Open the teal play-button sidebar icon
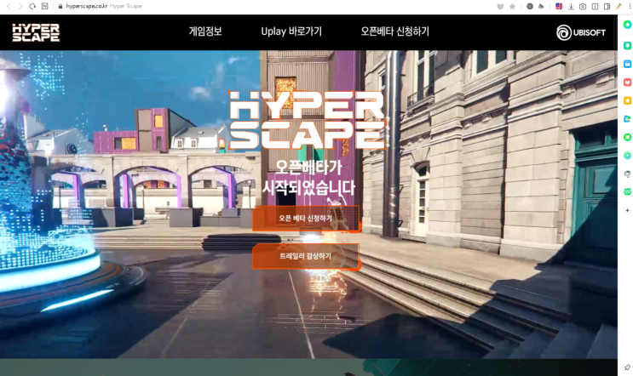633x376 pixels. pyautogui.click(x=627, y=155)
